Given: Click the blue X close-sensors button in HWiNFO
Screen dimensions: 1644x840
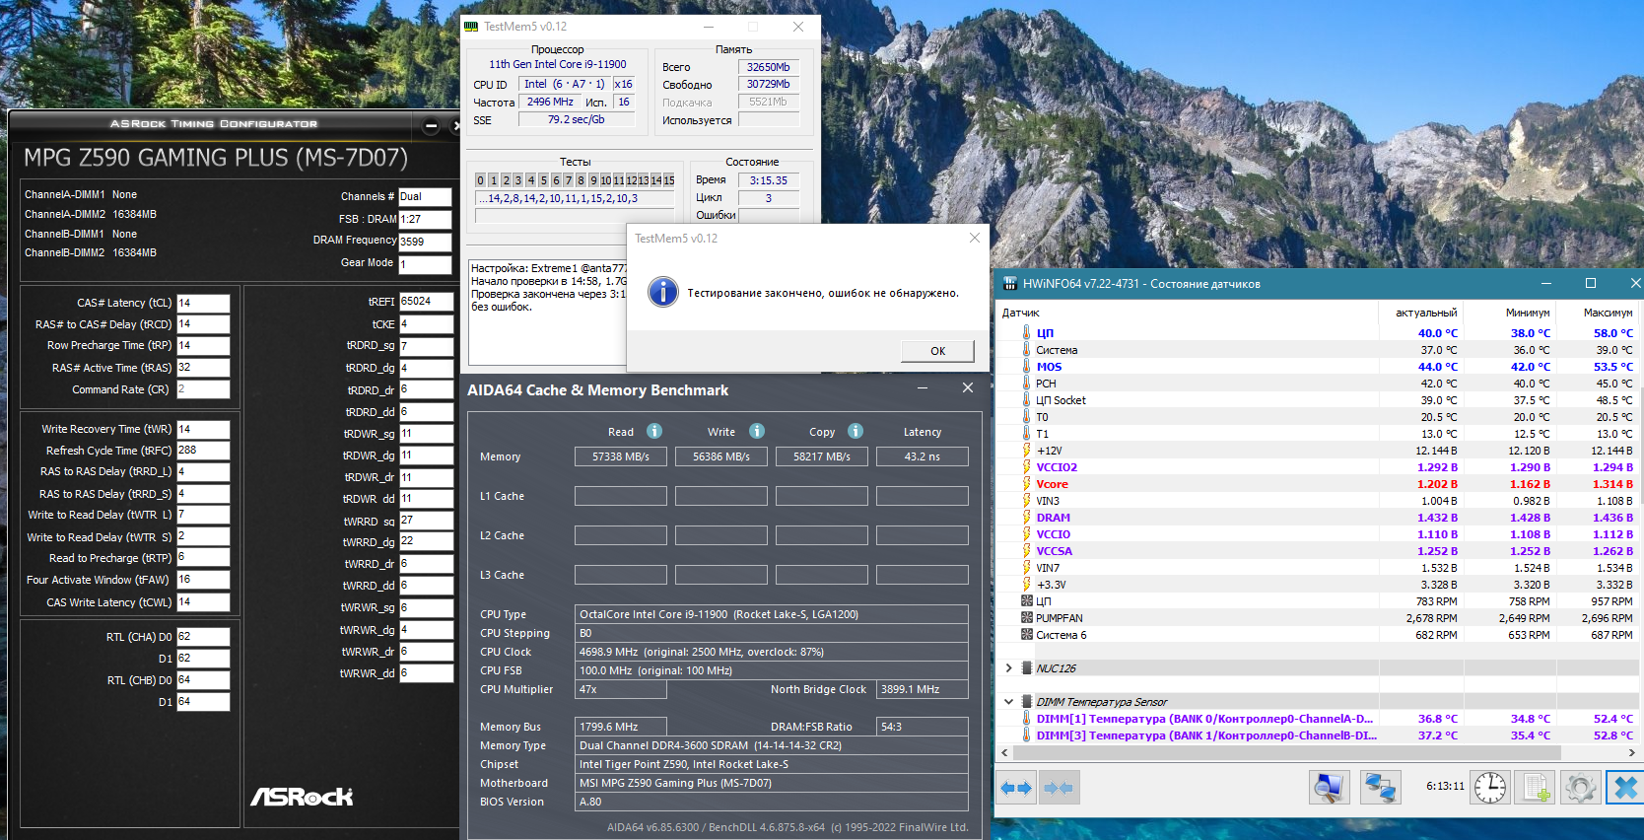Looking at the screenshot, I should click(x=1625, y=788).
